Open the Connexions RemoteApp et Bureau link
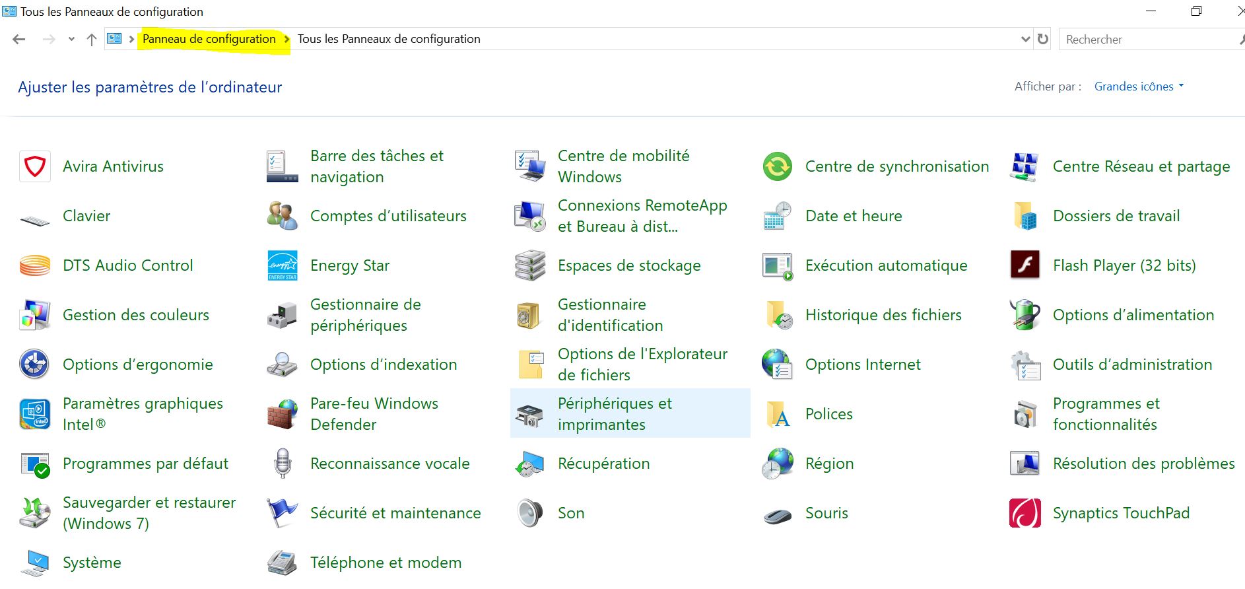This screenshot has height=589, width=1245. [642, 216]
